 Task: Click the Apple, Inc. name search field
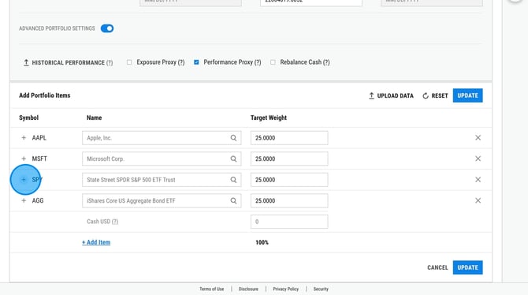pos(162,138)
